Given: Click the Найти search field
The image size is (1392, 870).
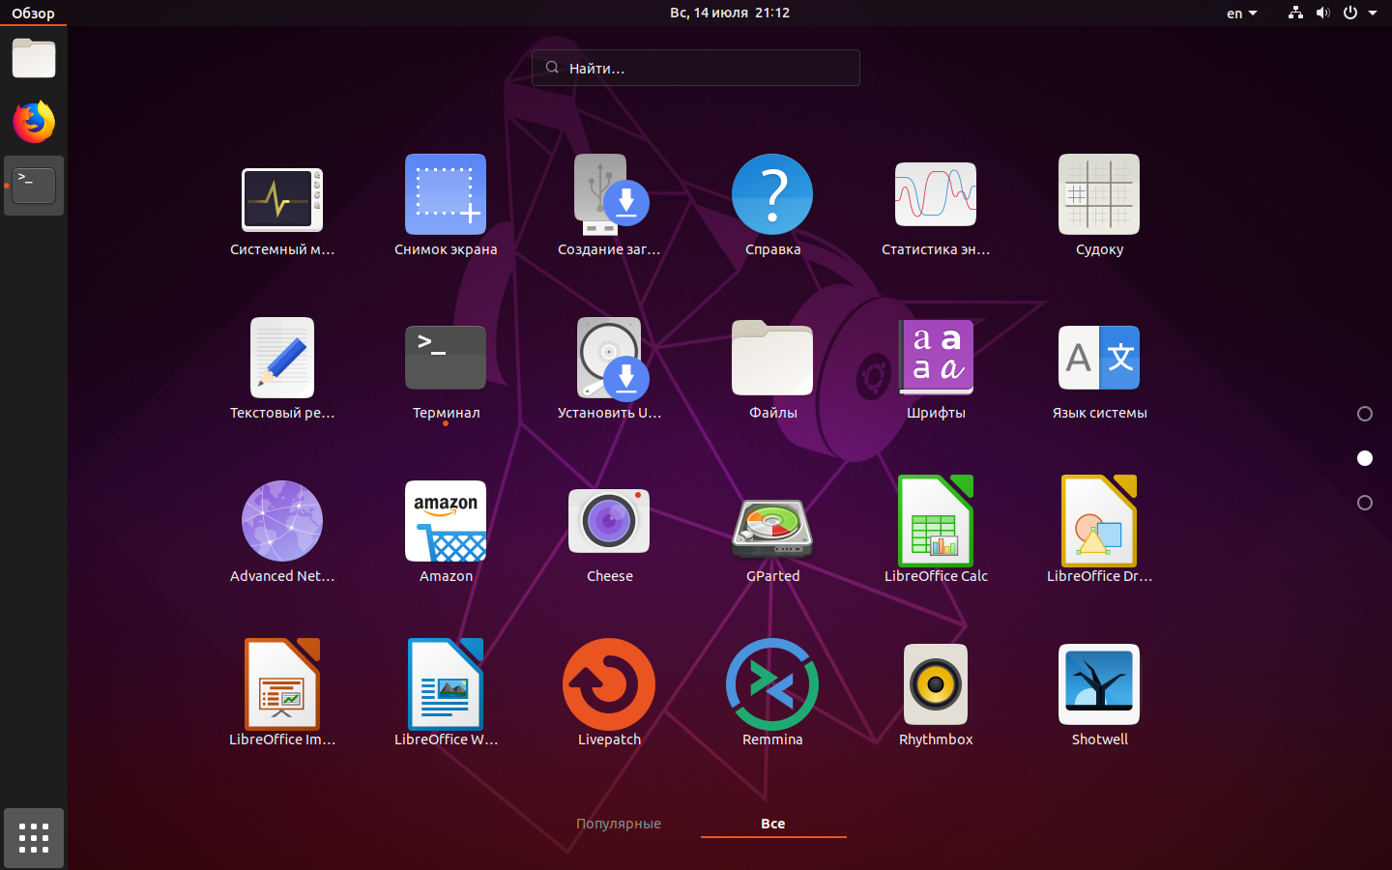Looking at the screenshot, I should point(696,69).
